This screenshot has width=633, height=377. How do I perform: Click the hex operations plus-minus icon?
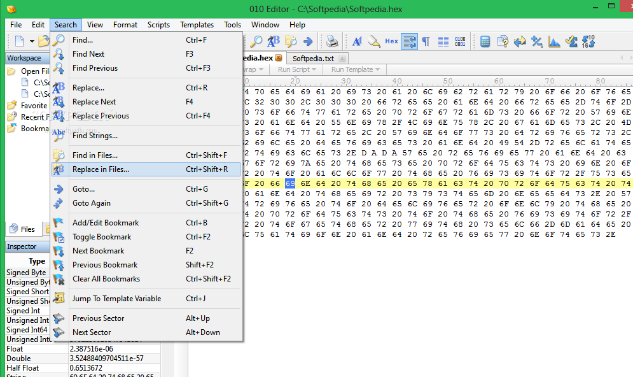pyautogui.click(x=537, y=41)
